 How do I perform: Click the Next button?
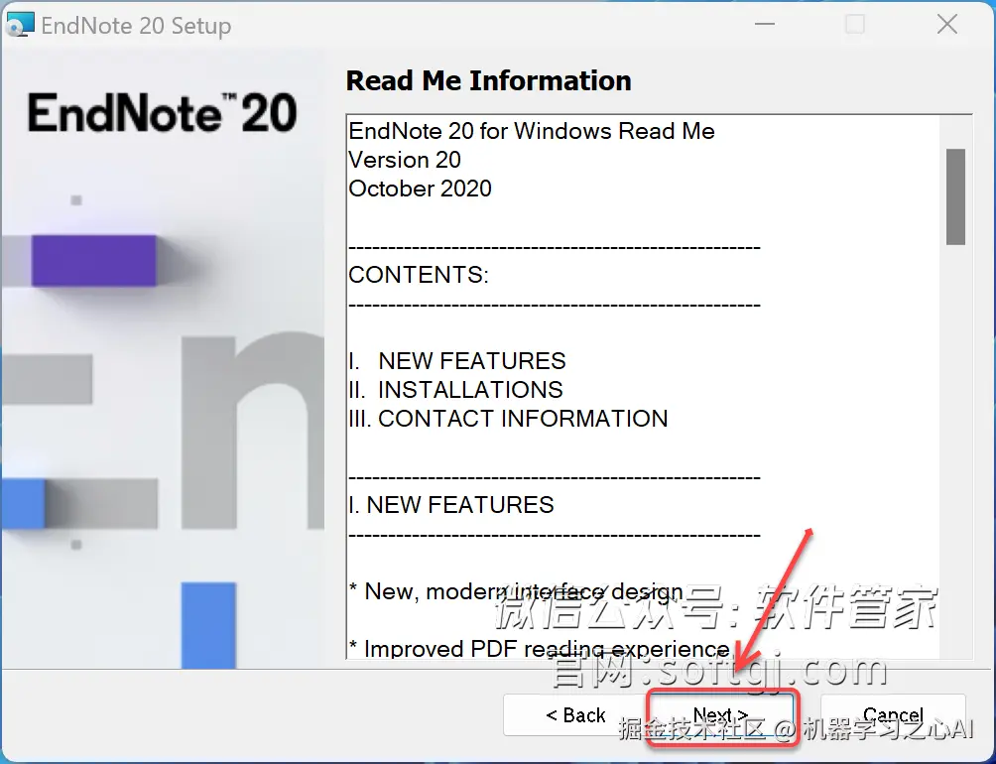click(x=720, y=715)
